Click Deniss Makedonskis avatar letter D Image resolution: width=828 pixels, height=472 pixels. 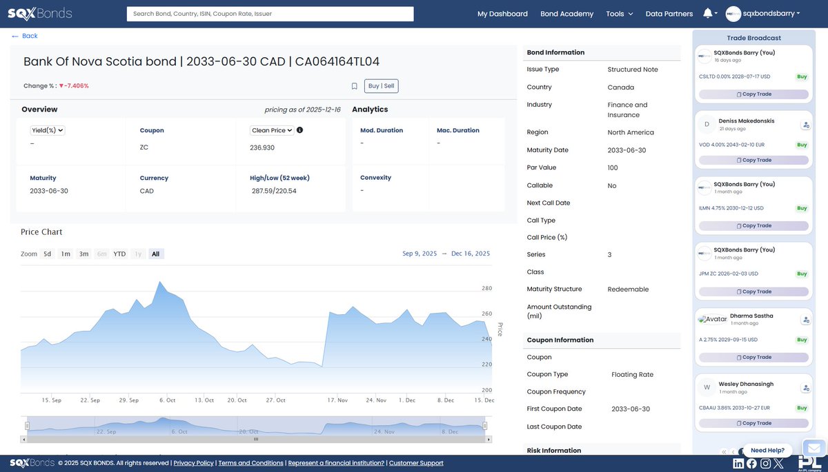(707, 125)
